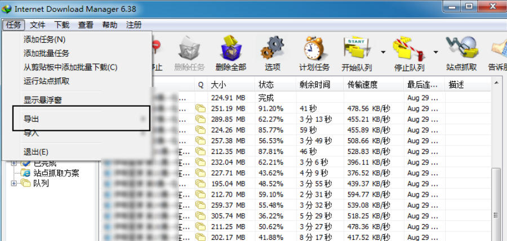Click queue icon of the 212.35 MB row
The width and height of the screenshot is (507, 241).
201,151
